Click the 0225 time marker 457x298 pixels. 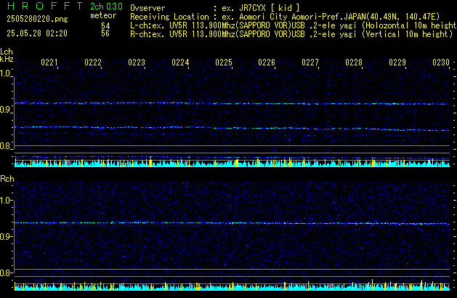224,63
